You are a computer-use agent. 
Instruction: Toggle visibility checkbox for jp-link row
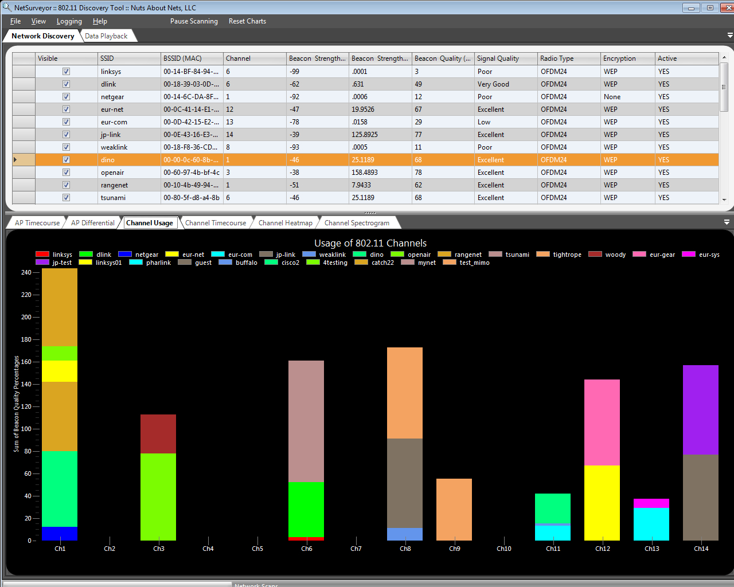click(x=66, y=135)
